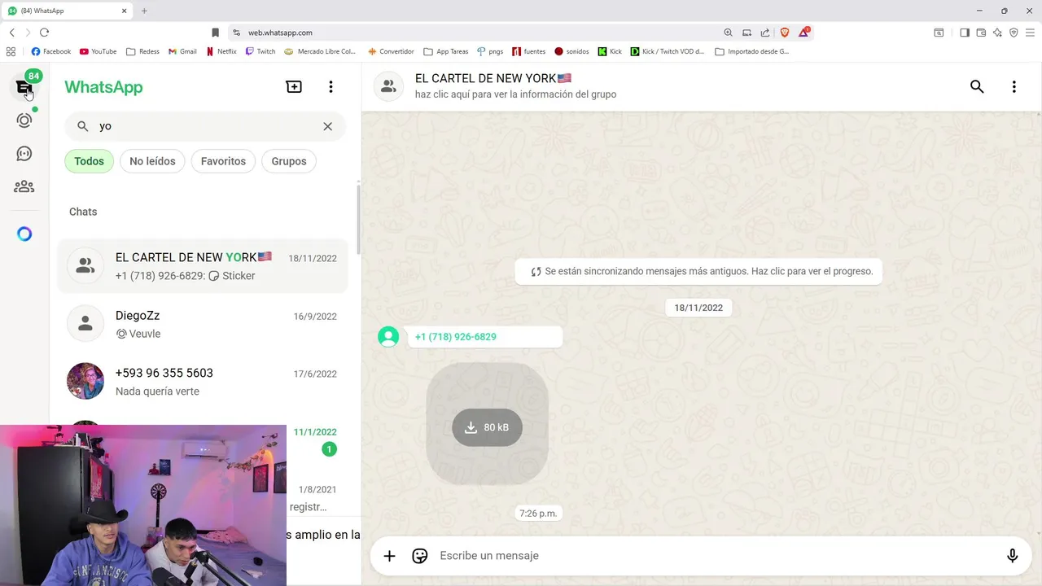Open the browser hamburger menu
This screenshot has width=1042, height=586.
tap(1031, 33)
